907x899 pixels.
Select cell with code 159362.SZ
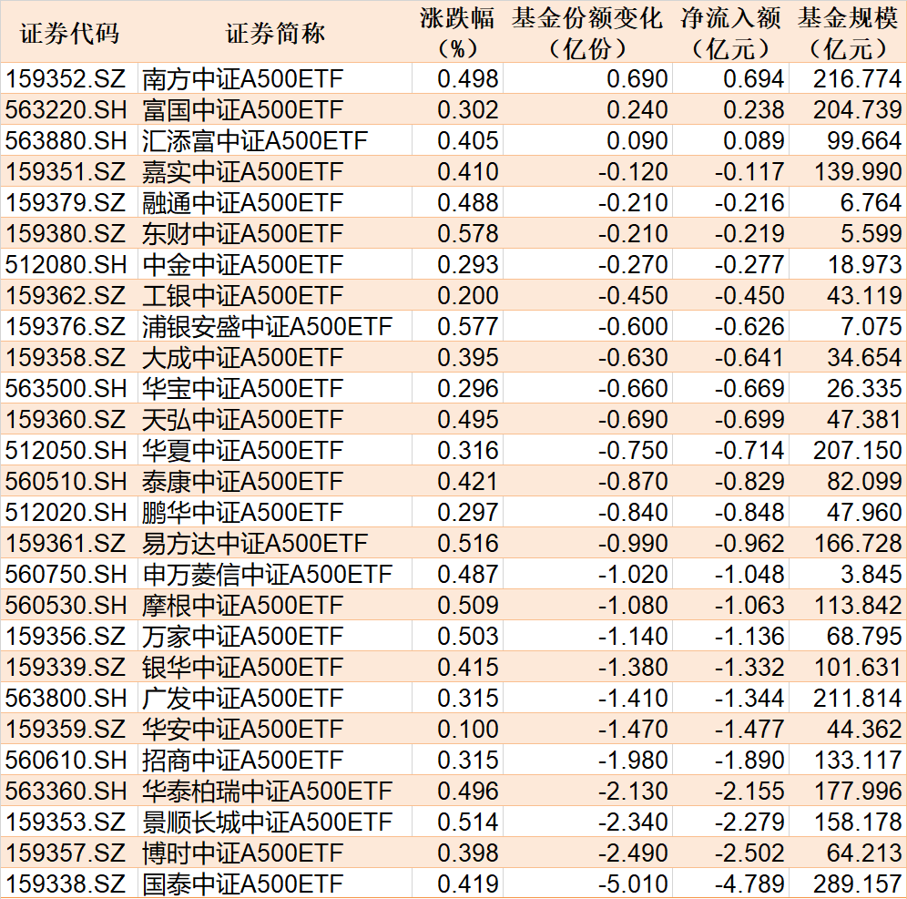pos(69,295)
